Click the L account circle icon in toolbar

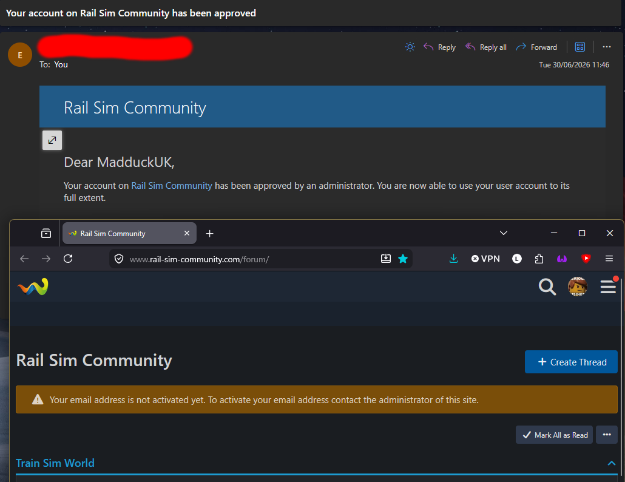517,259
